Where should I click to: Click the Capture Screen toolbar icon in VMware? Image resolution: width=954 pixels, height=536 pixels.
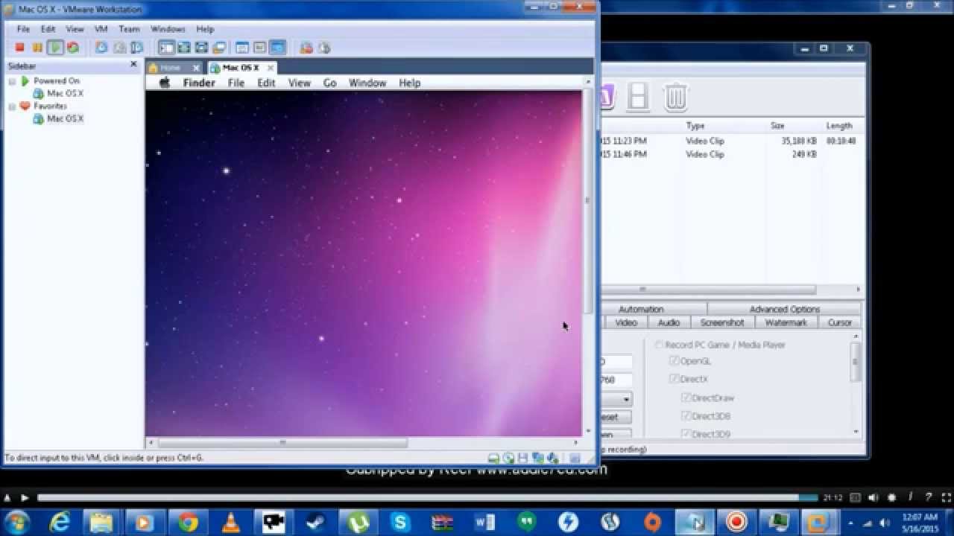point(306,48)
